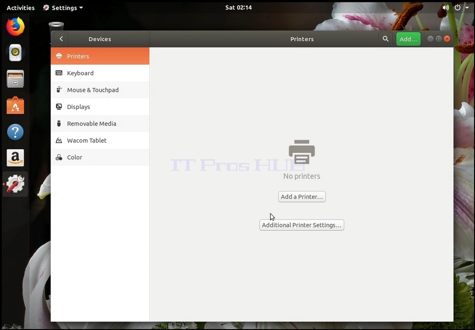Launch Firefox from the dock

(15, 26)
